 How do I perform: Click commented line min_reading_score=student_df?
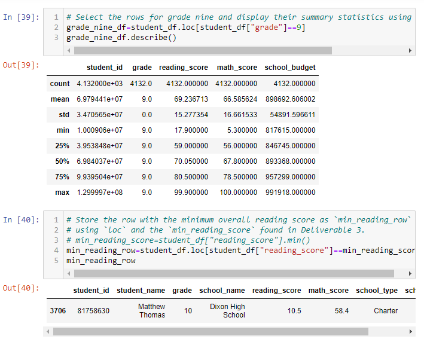pos(188,240)
